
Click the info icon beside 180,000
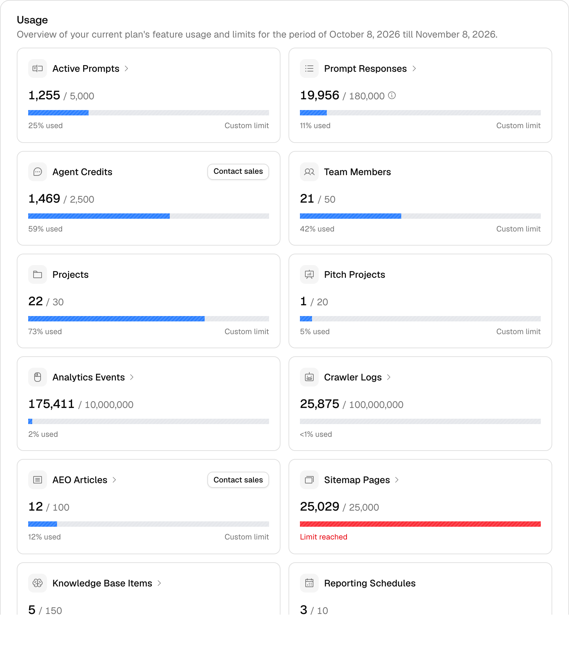pyautogui.click(x=392, y=96)
